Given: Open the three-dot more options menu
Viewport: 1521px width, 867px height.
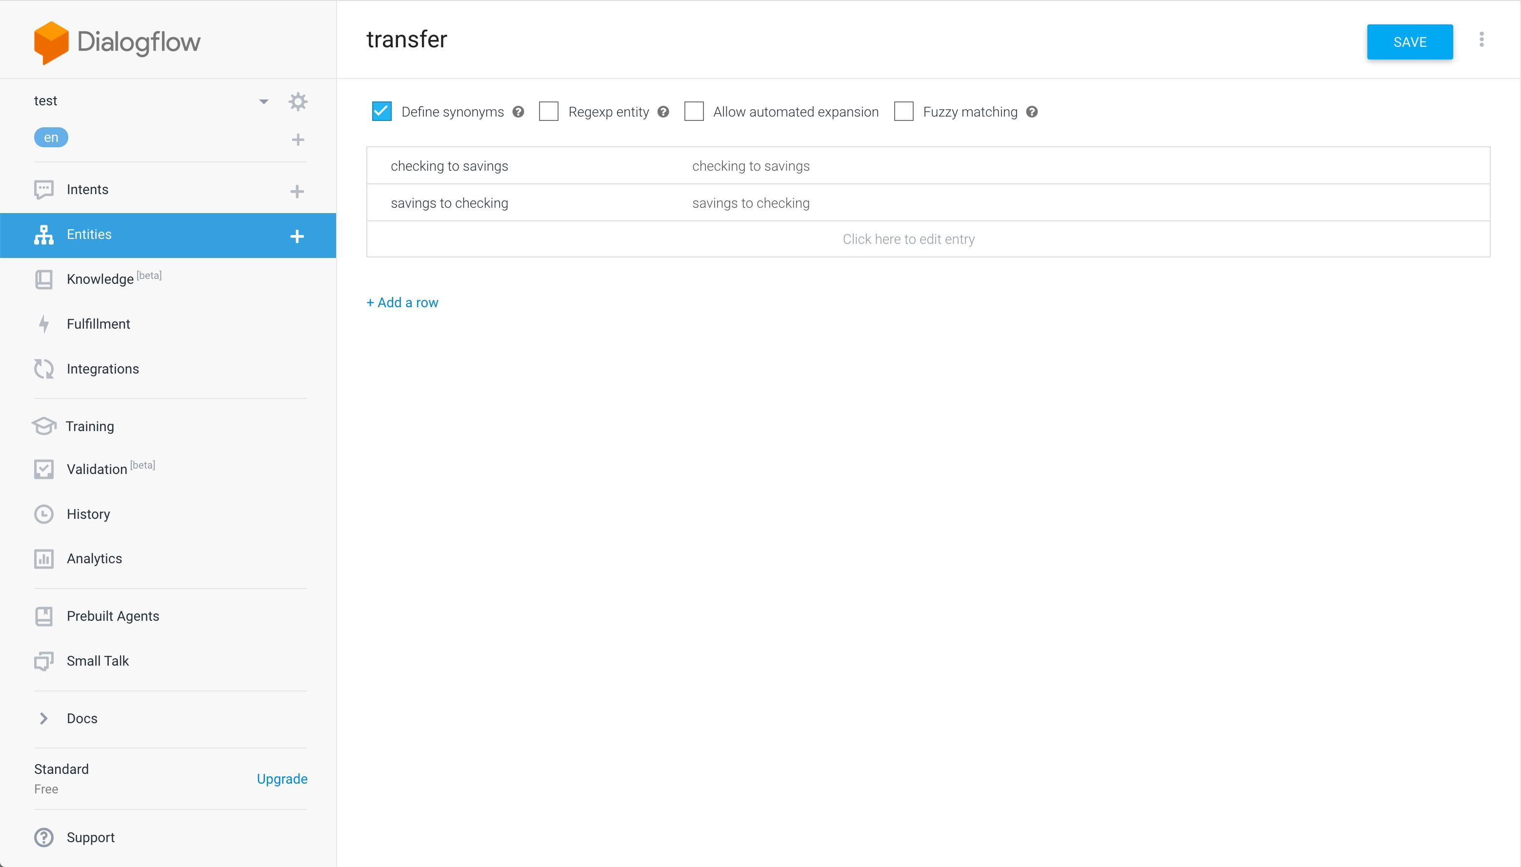Looking at the screenshot, I should [1481, 40].
